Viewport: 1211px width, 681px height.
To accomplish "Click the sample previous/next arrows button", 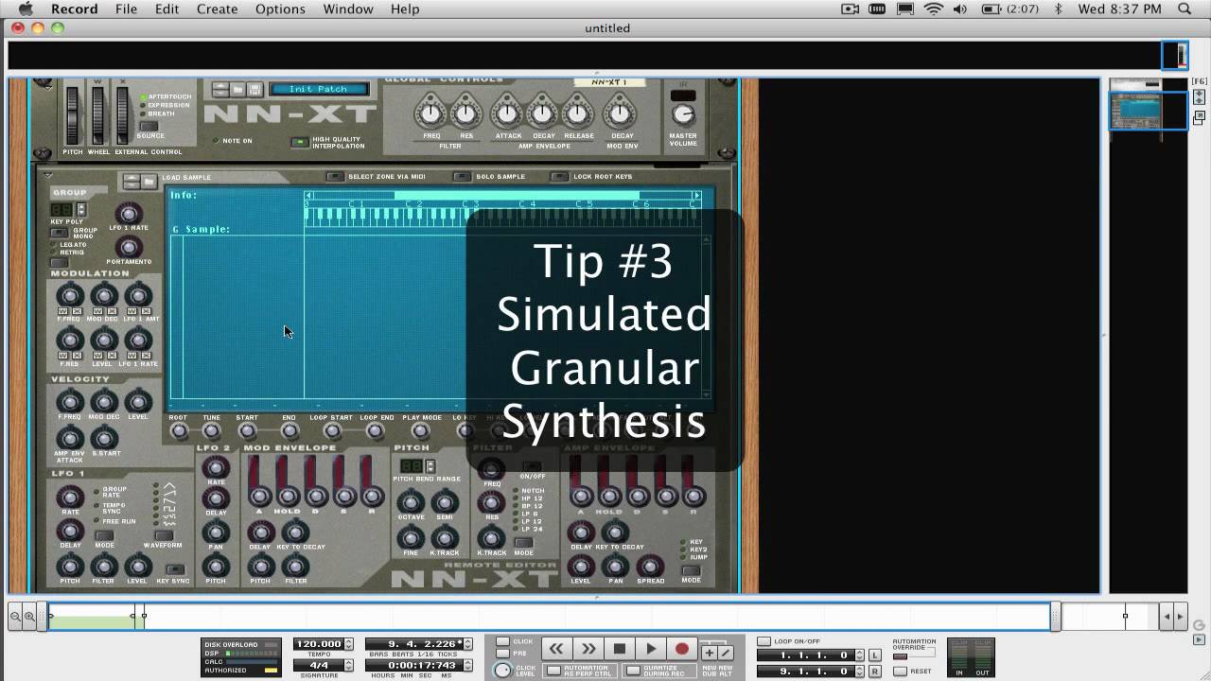I will click(x=132, y=181).
